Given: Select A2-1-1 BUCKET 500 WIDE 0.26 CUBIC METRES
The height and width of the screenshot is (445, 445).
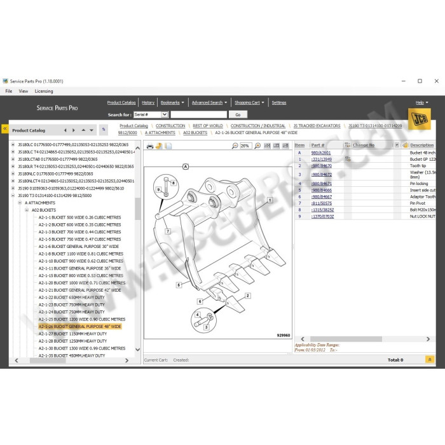Looking at the screenshot, I should pos(79,217).
